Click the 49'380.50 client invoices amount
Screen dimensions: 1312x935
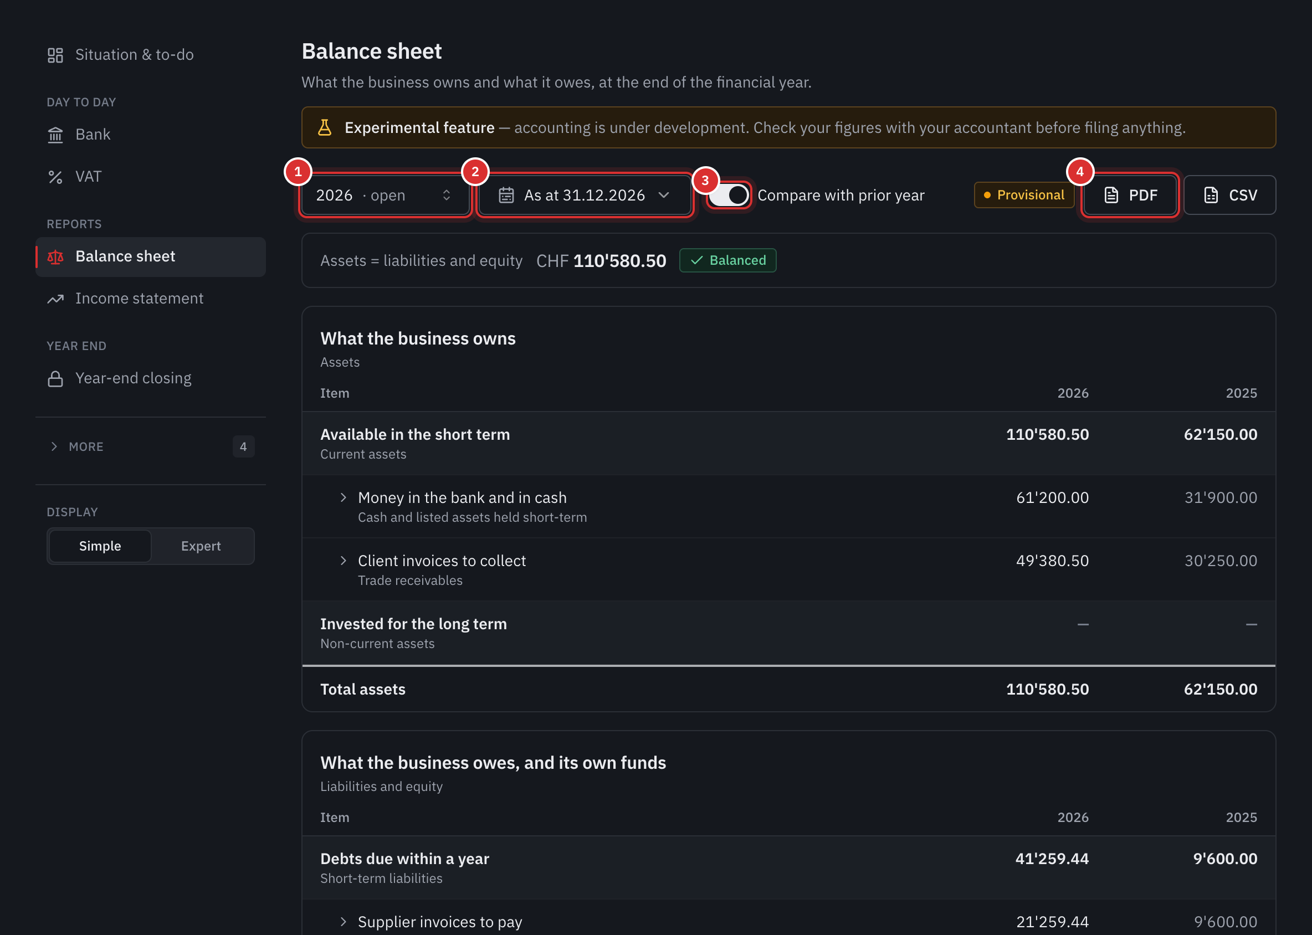pyautogui.click(x=1052, y=561)
